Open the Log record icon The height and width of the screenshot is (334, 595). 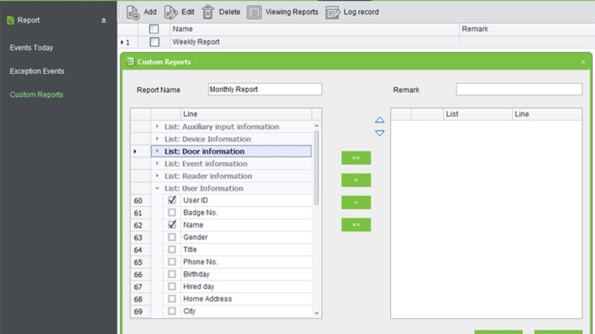tap(332, 12)
